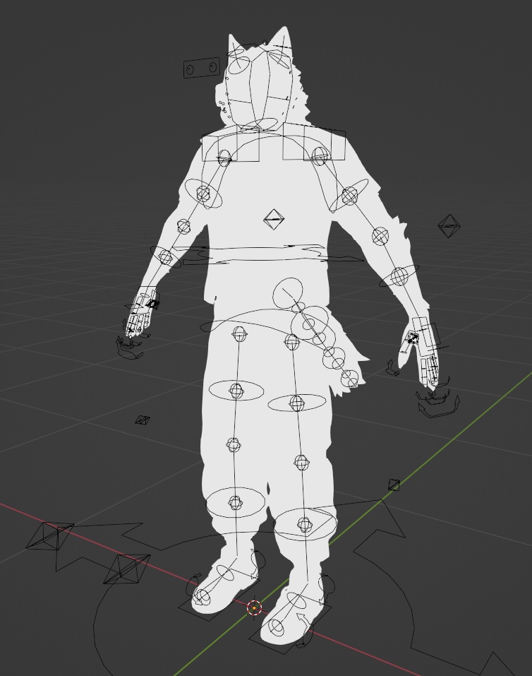Select the tail tip circle control

coord(349,380)
